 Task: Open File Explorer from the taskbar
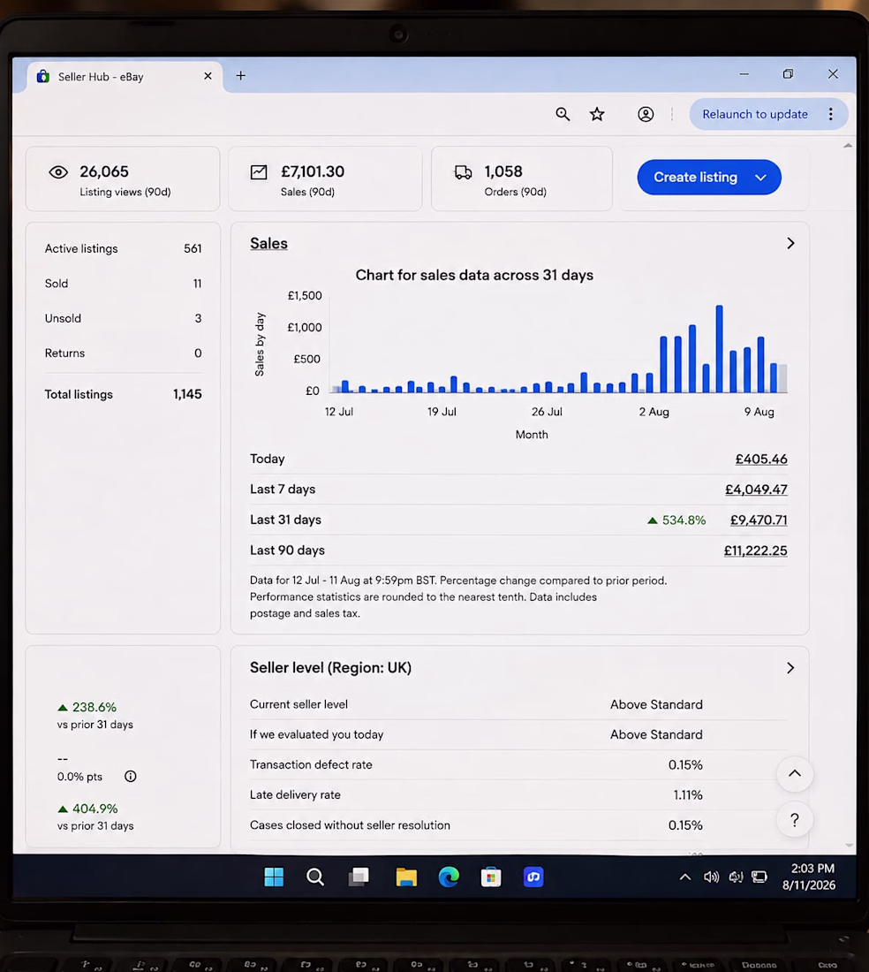click(406, 877)
